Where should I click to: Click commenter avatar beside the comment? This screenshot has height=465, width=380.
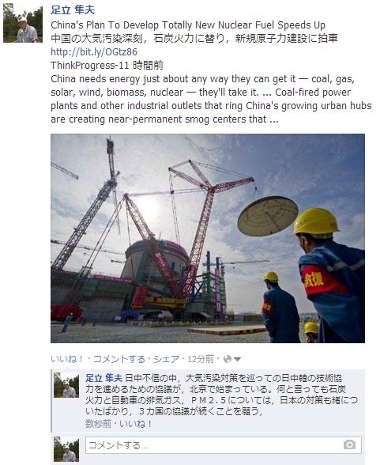[x=66, y=385]
